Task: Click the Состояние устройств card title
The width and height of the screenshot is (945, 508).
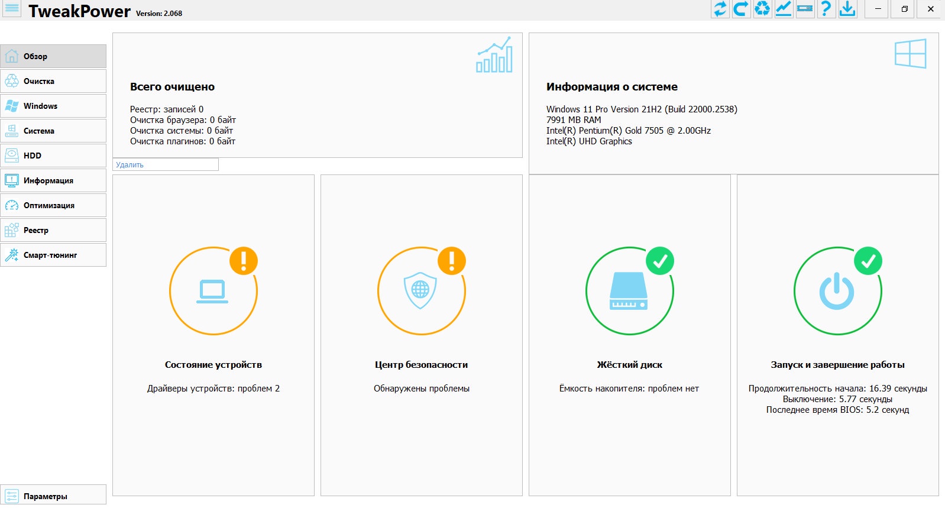Action: pos(213,365)
